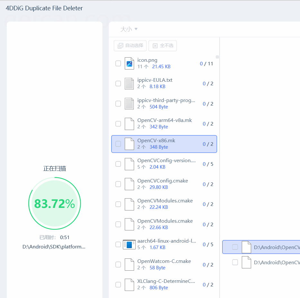Click the icon.png image file icon
Viewport: 300px width, 298px height.
(129, 63)
